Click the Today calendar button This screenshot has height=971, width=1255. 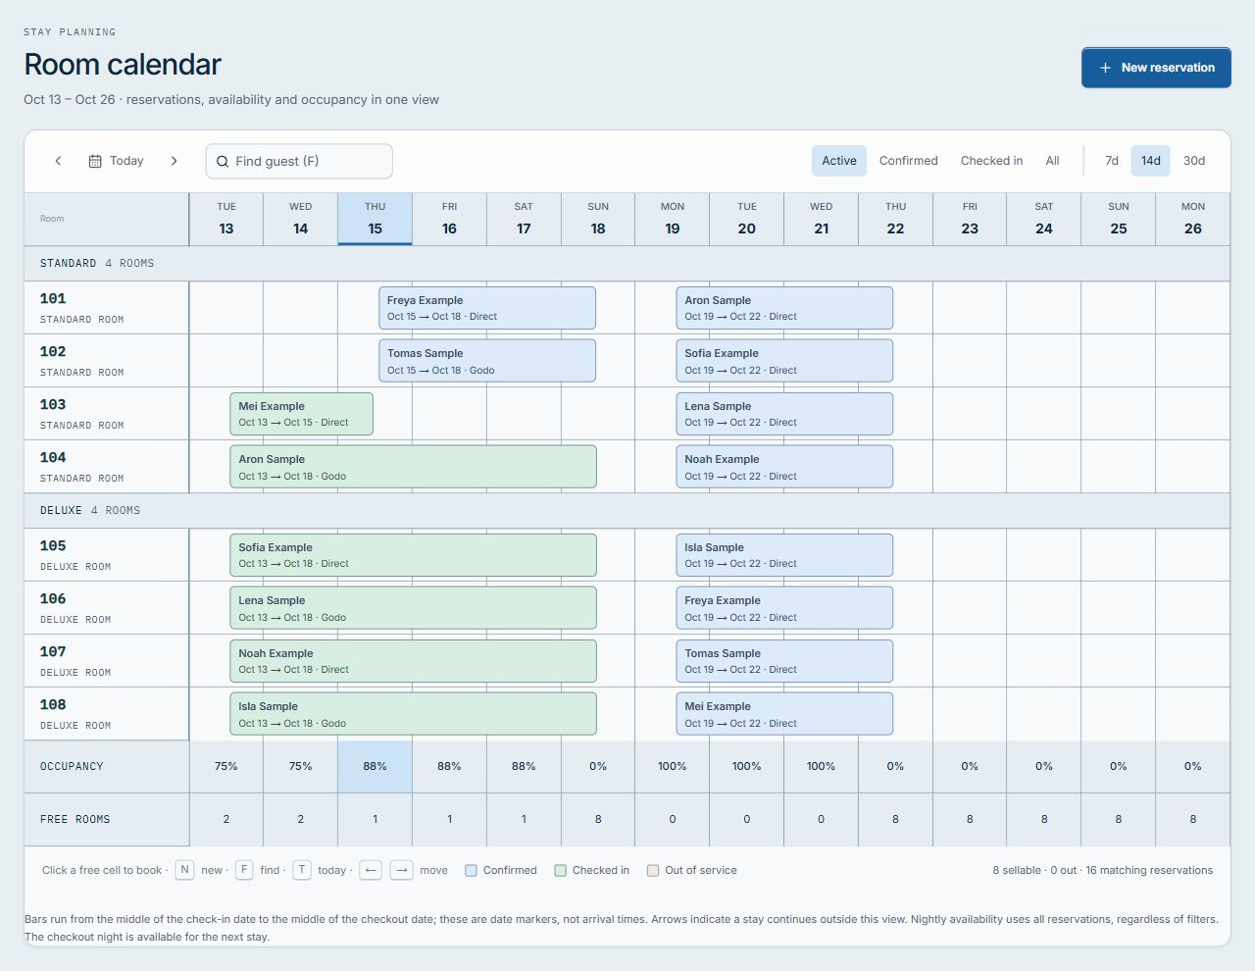(x=116, y=161)
